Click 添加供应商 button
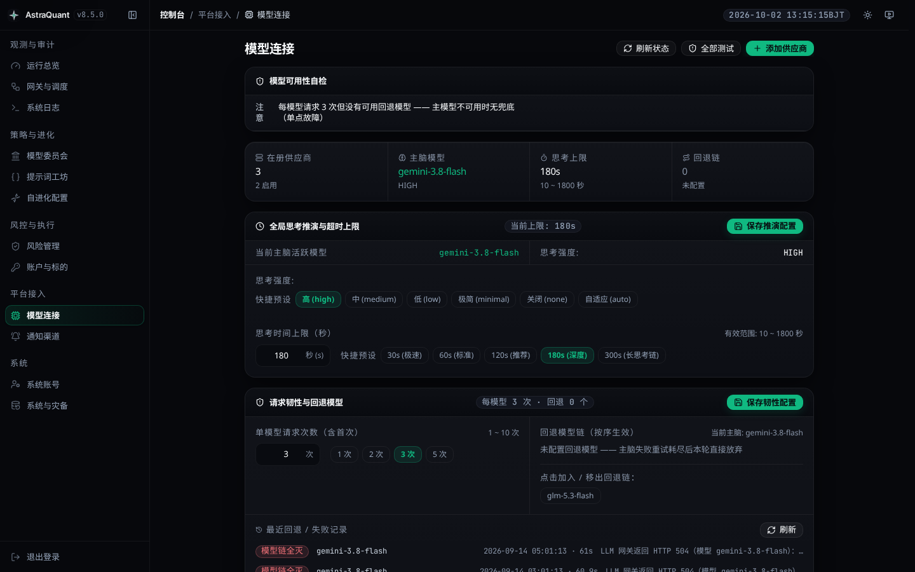Image resolution: width=915 pixels, height=572 pixels. pyautogui.click(x=780, y=48)
